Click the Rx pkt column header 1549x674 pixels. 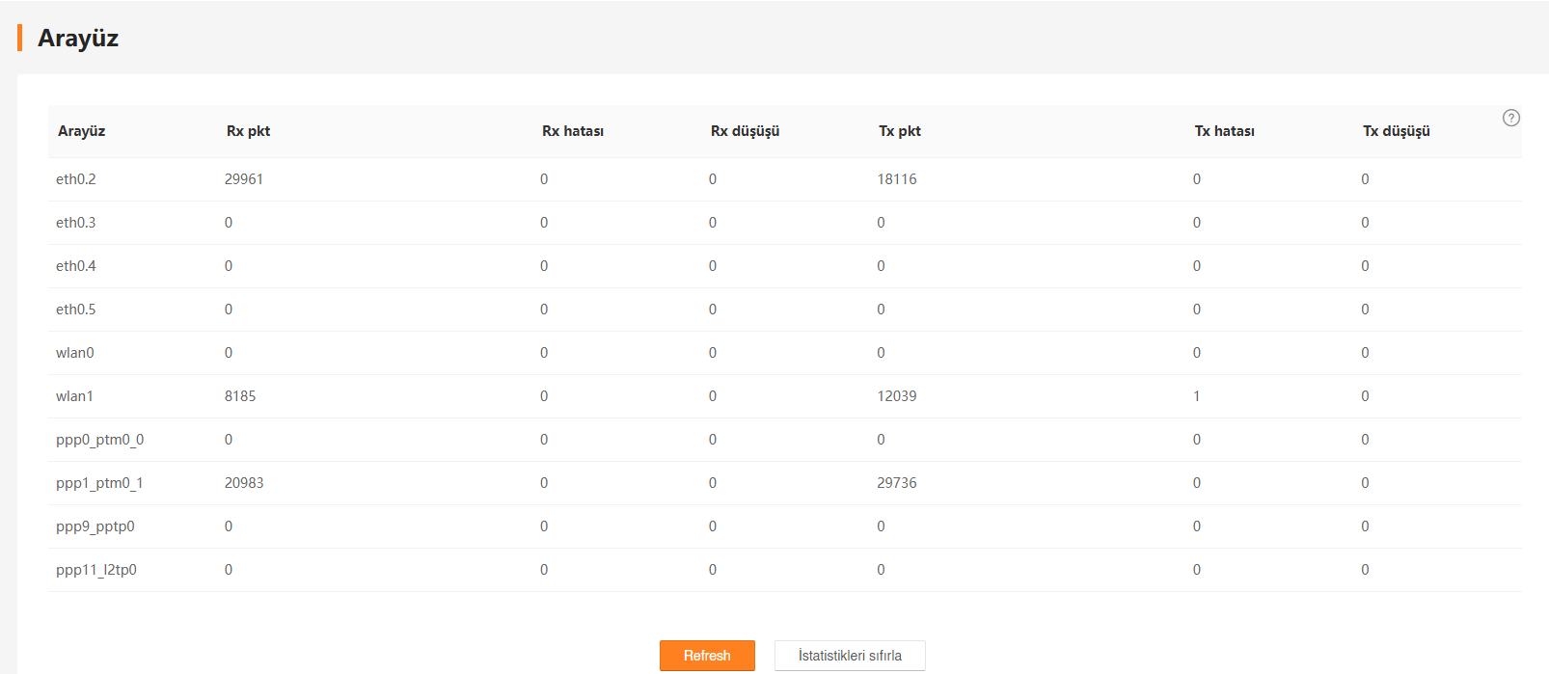tap(249, 131)
